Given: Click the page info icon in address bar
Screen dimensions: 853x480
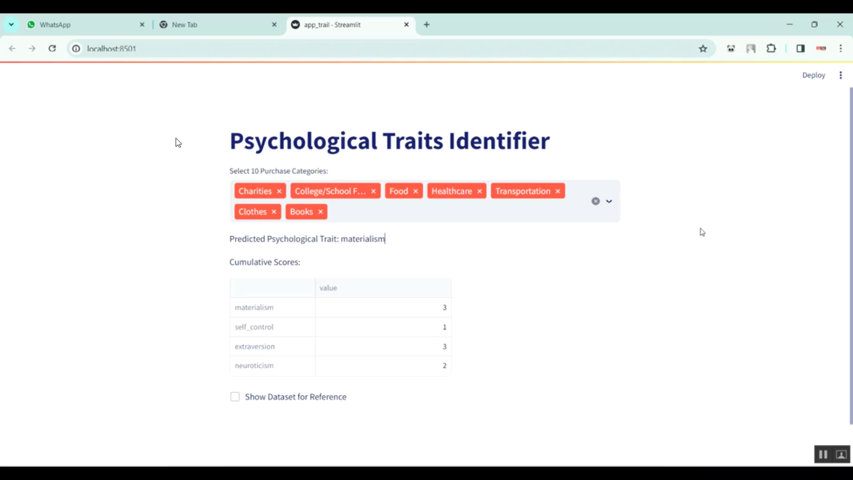Looking at the screenshot, I should (x=76, y=48).
